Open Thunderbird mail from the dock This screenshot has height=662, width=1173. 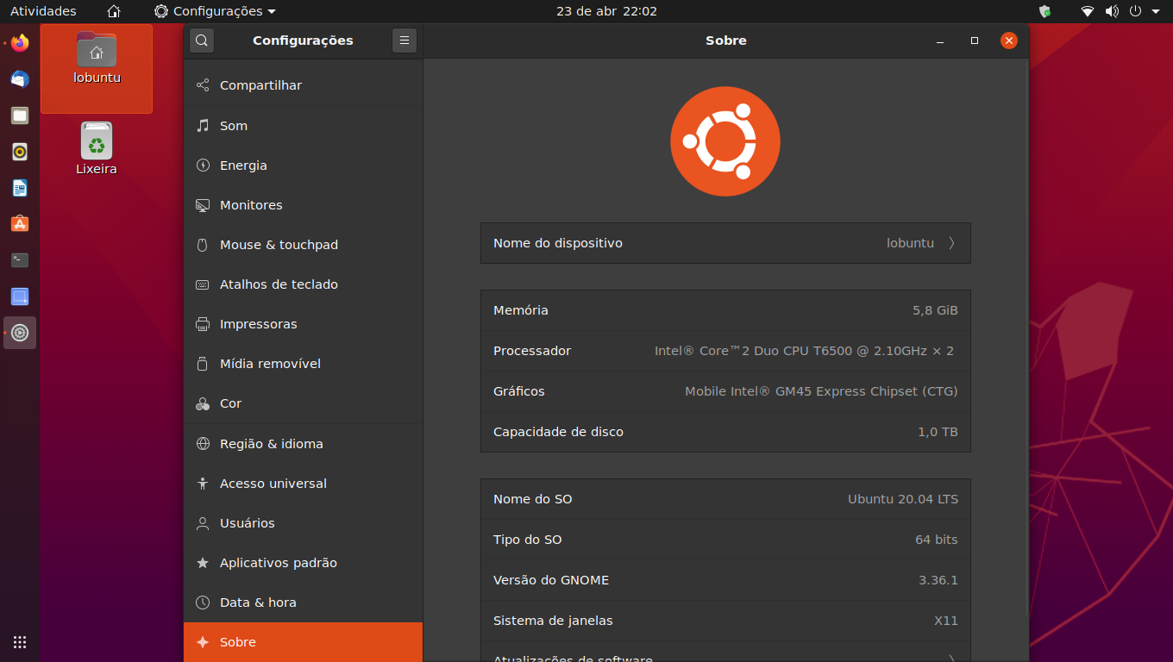[19, 79]
